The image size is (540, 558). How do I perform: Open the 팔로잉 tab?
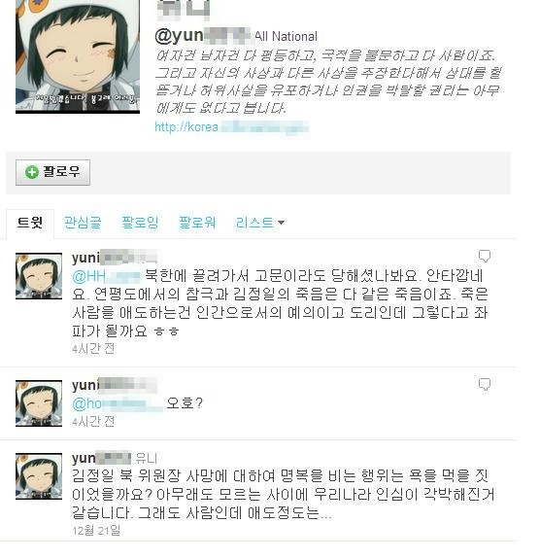[x=140, y=223]
